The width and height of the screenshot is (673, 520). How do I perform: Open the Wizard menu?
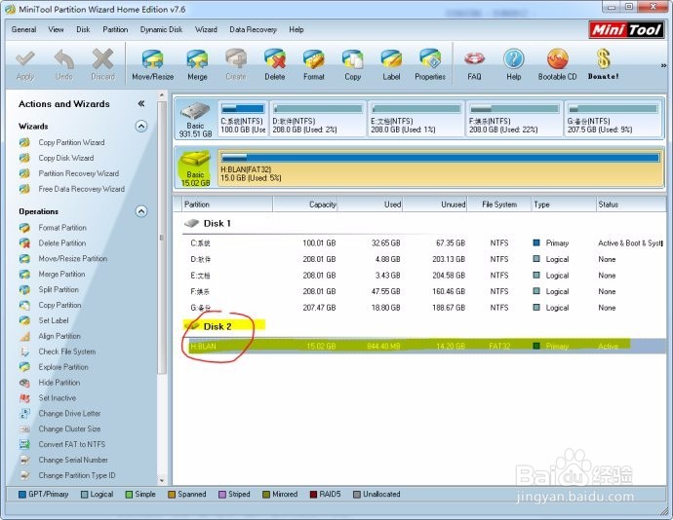(206, 29)
